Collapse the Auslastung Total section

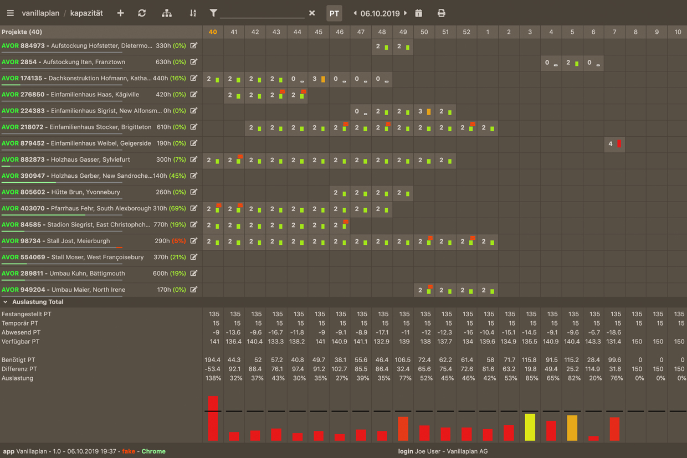6,302
